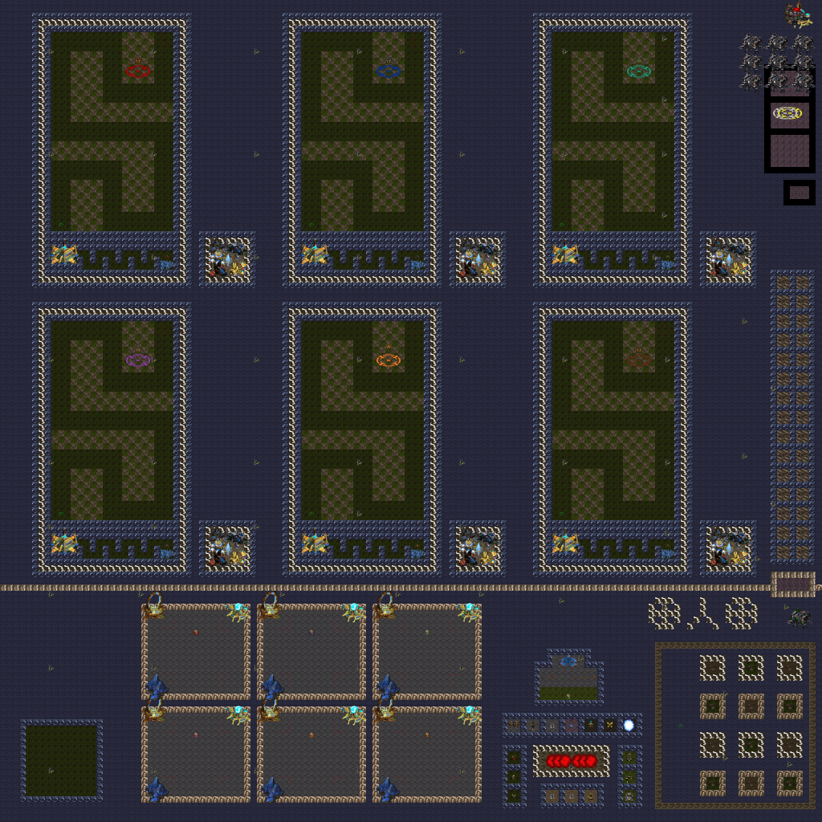The image size is (822, 822).
Task: Click the small unit at top-right arena's center
Action: [x=427, y=633]
